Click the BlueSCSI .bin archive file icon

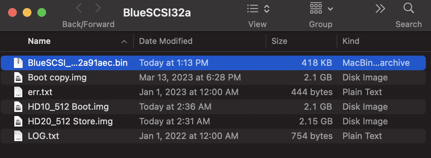(x=18, y=63)
